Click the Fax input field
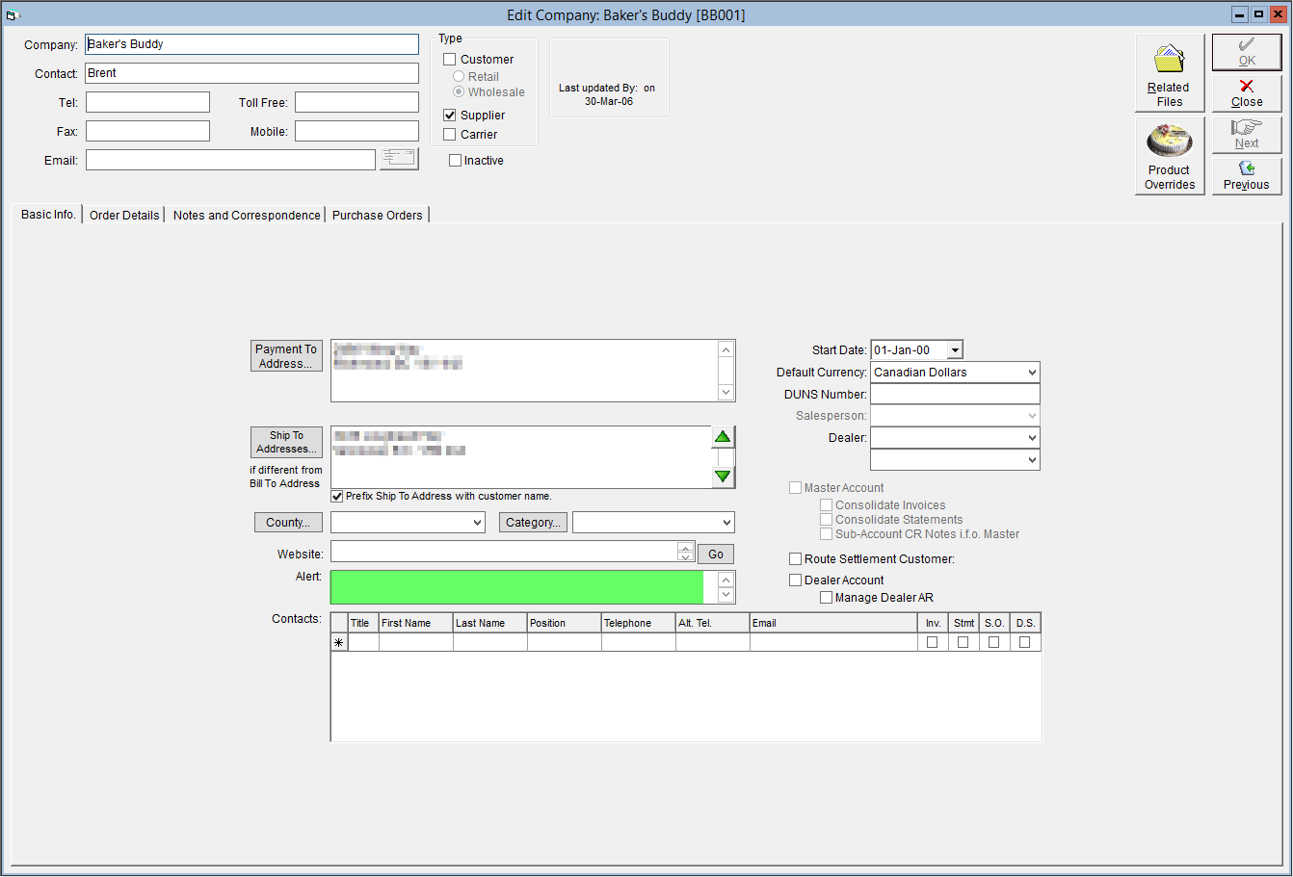 pyautogui.click(x=147, y=131)
